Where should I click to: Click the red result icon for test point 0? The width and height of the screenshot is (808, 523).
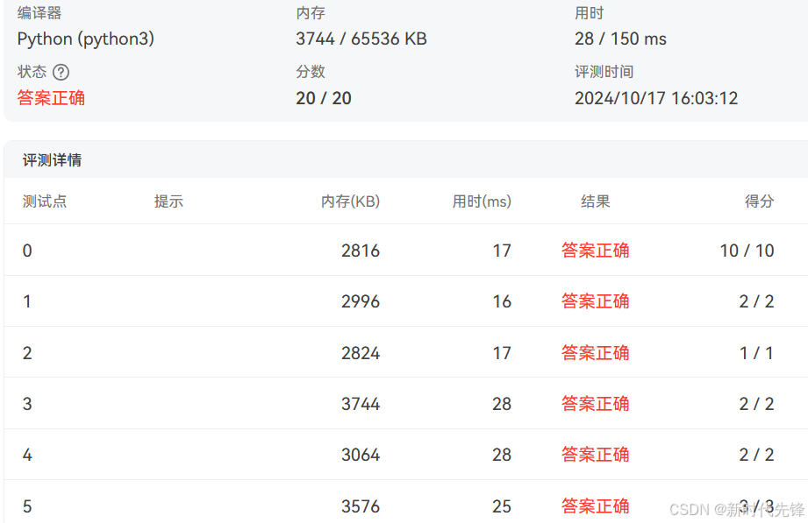pos(595,250)
